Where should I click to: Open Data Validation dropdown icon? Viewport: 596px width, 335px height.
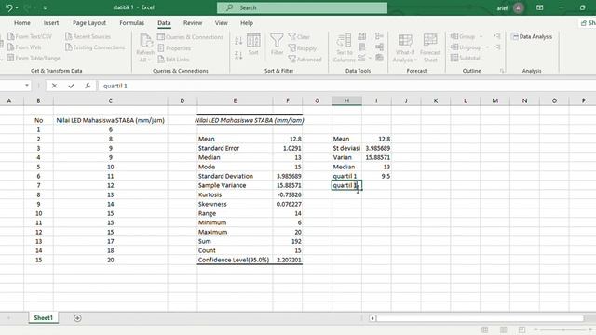click(x=364, y=58)
